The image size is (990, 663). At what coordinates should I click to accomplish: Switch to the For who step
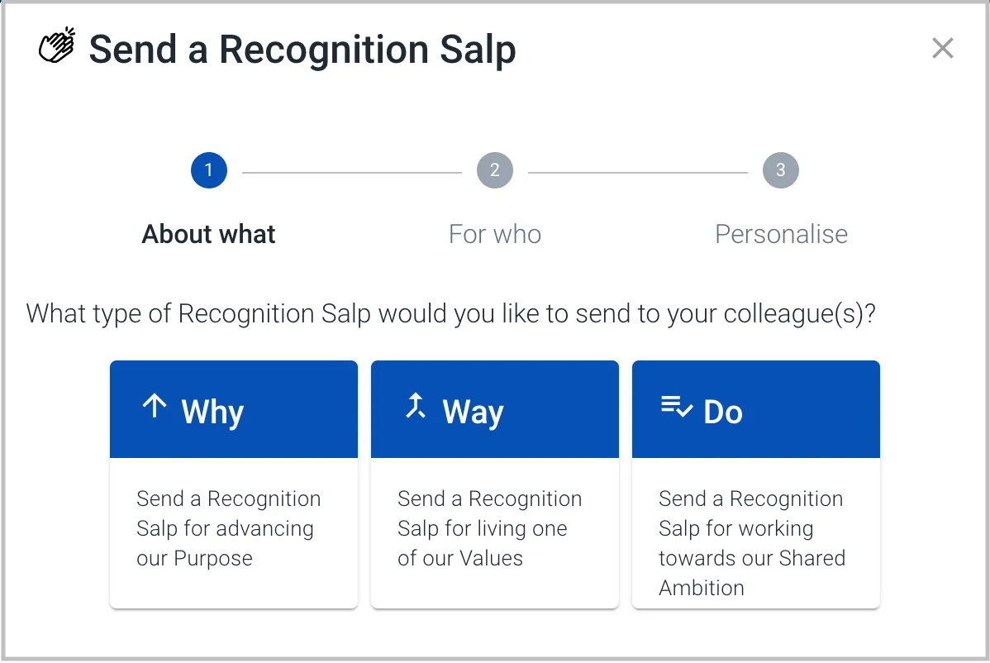pyautogui.click(x=495, y=234)
